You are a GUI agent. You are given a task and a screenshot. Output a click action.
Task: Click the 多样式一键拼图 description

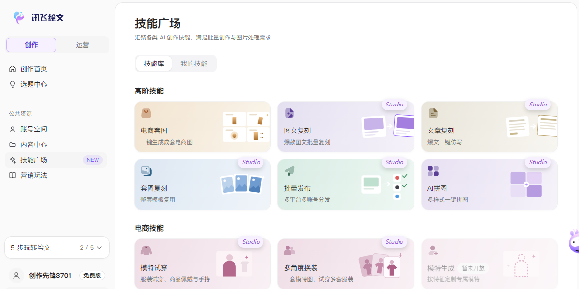point(447,200)
